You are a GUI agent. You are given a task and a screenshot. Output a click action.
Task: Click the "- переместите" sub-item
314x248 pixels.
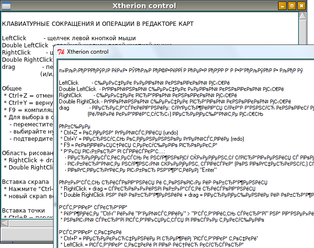[x=32, y=124]
